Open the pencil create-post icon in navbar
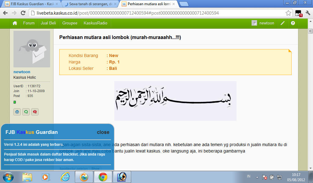 pyautogui.click(x=282, y=23)
